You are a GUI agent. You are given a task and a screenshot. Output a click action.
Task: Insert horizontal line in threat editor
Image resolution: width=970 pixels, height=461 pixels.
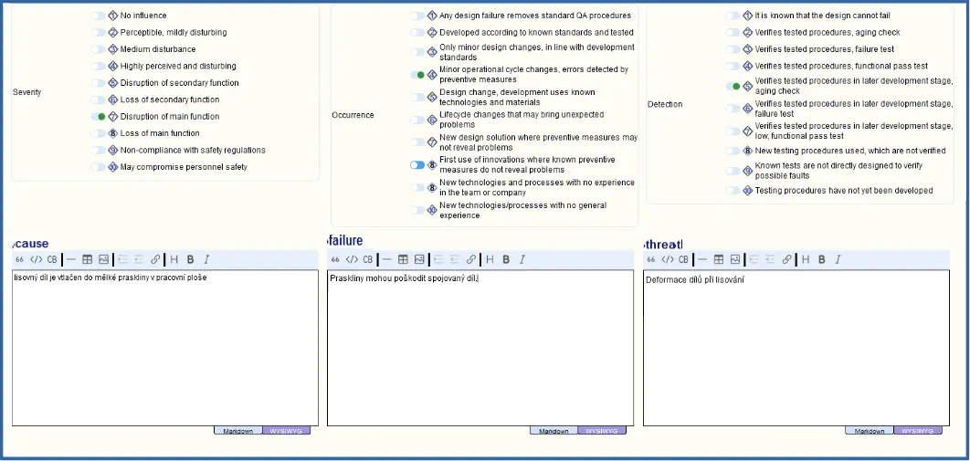(x=702, y=259)
